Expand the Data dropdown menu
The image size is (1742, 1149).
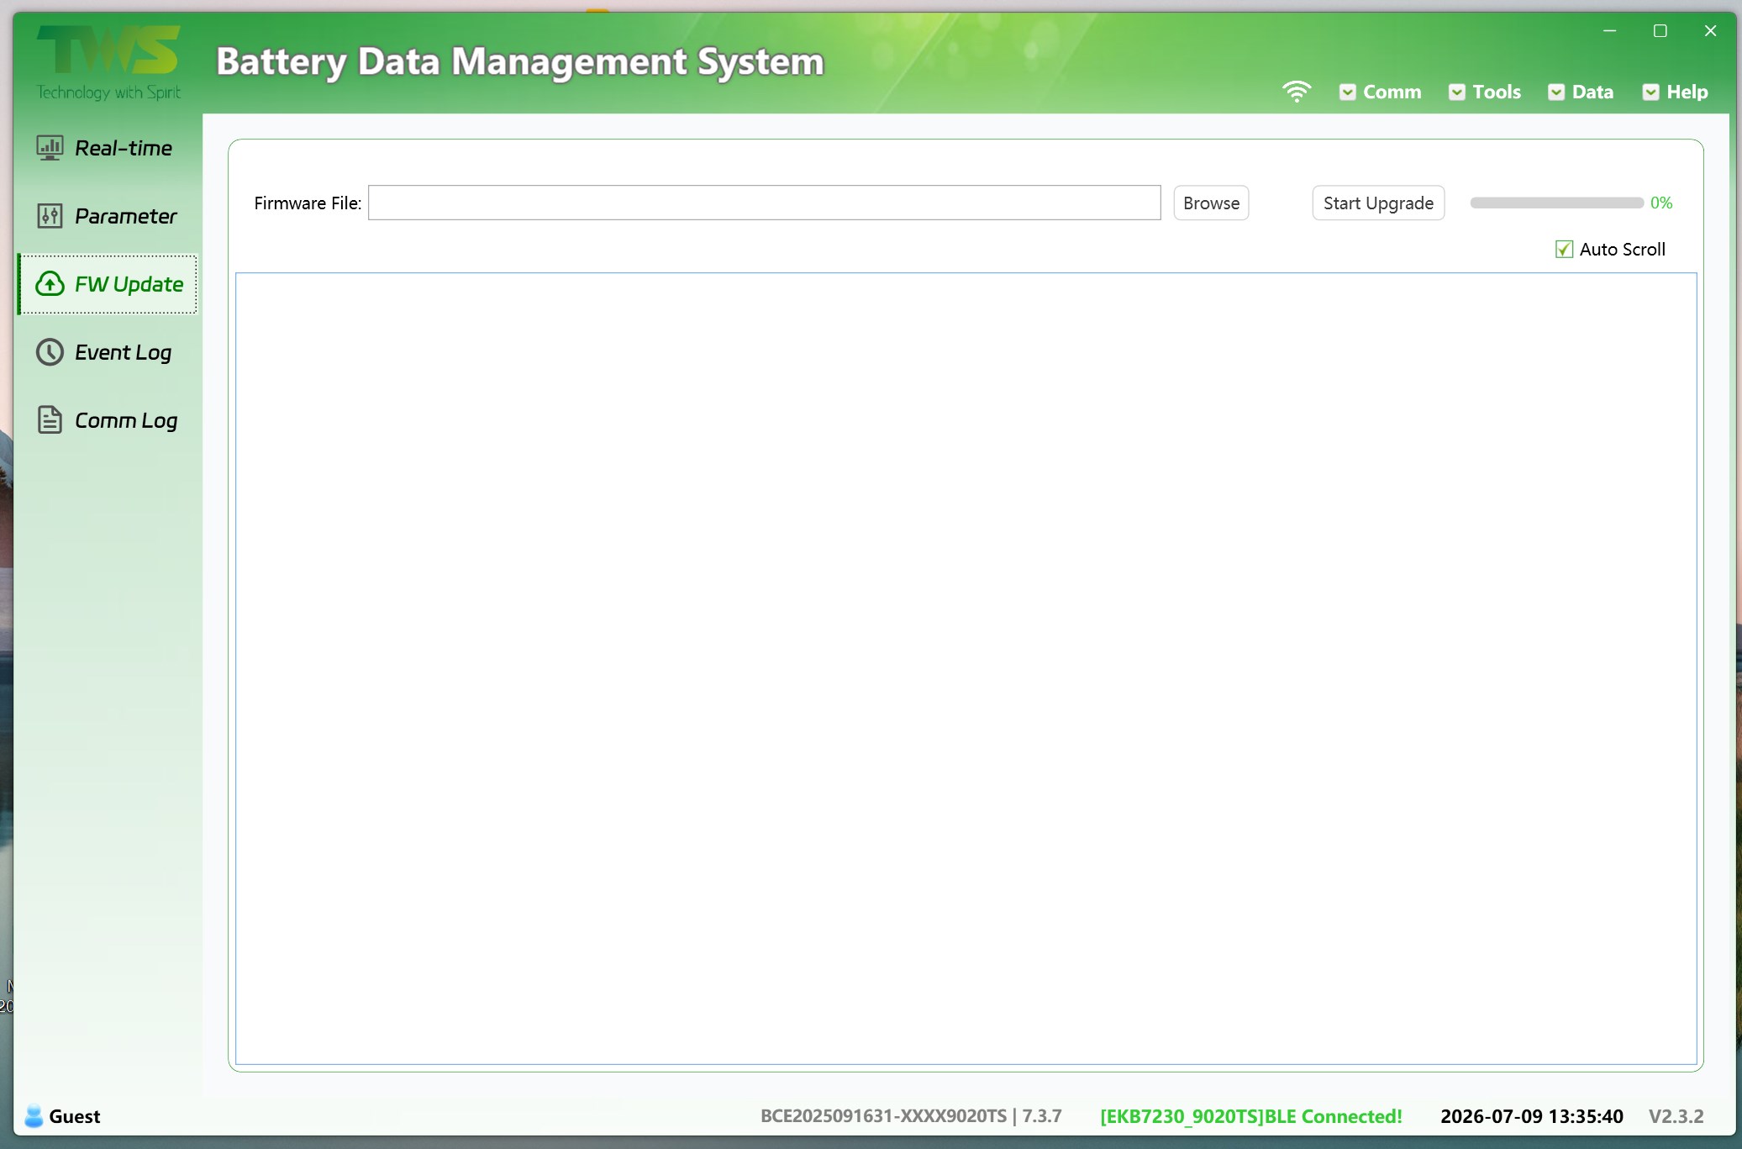click(1581, 92)
